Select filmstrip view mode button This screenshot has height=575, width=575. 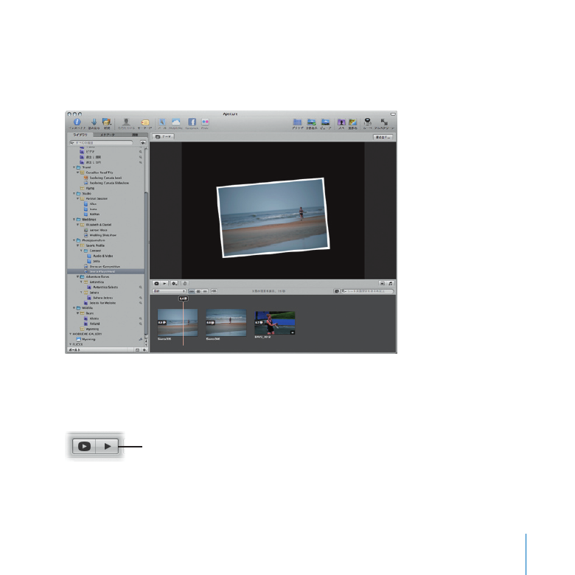click(x=192, y=291)
